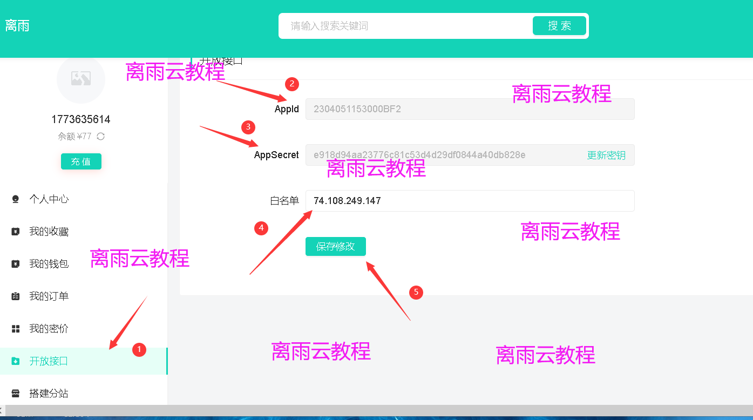This screenshot has width=753, height=420.
Task: Click the 搭建分站 store icon
Action: (16, 394)
